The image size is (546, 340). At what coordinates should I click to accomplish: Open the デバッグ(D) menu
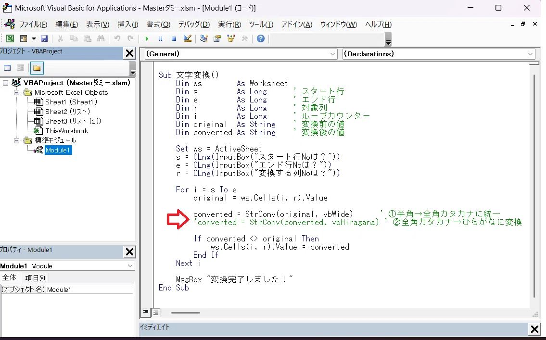(194, 25)
